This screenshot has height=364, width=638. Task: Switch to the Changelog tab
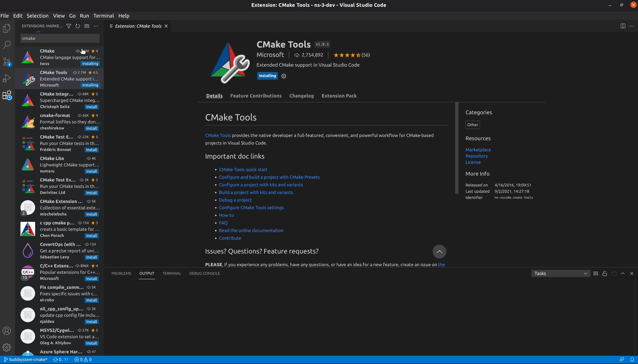301,96
